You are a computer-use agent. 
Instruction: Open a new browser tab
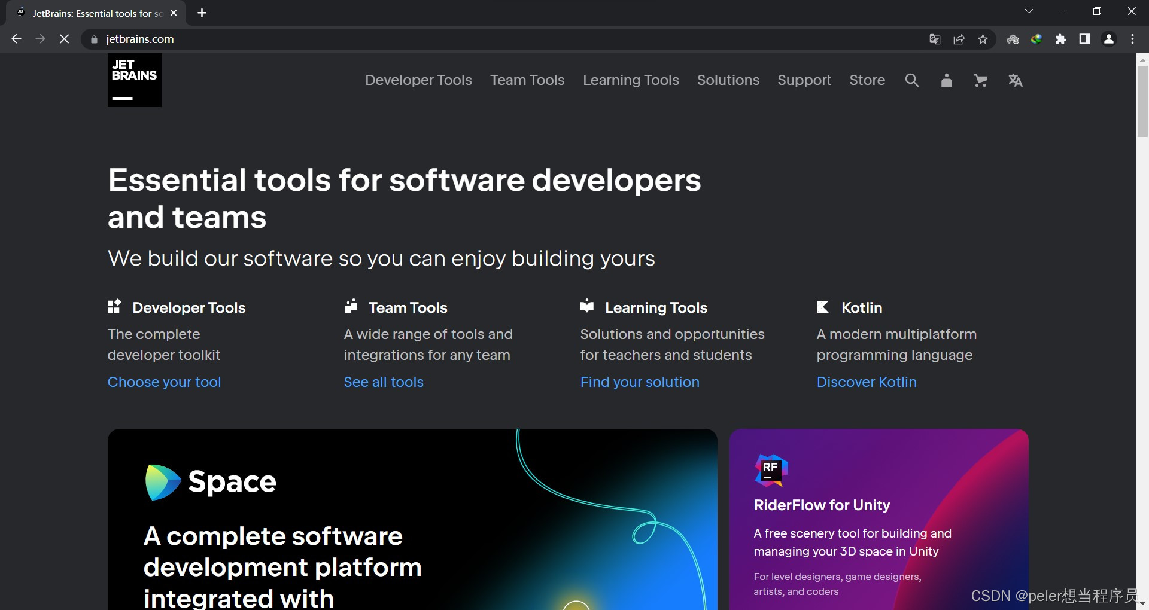click(202, 13)
